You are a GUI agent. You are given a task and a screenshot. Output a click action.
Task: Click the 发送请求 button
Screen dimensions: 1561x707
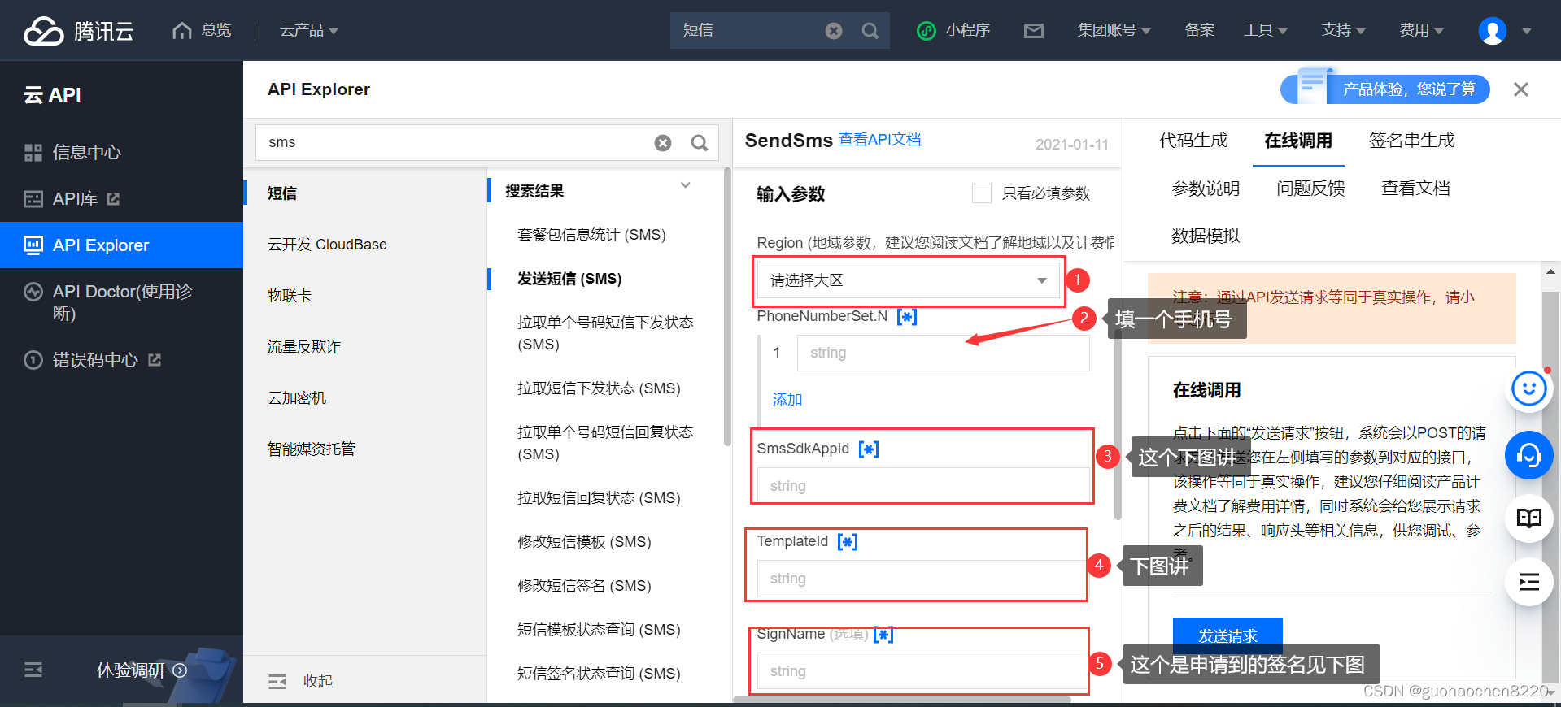pos(1227,635)
